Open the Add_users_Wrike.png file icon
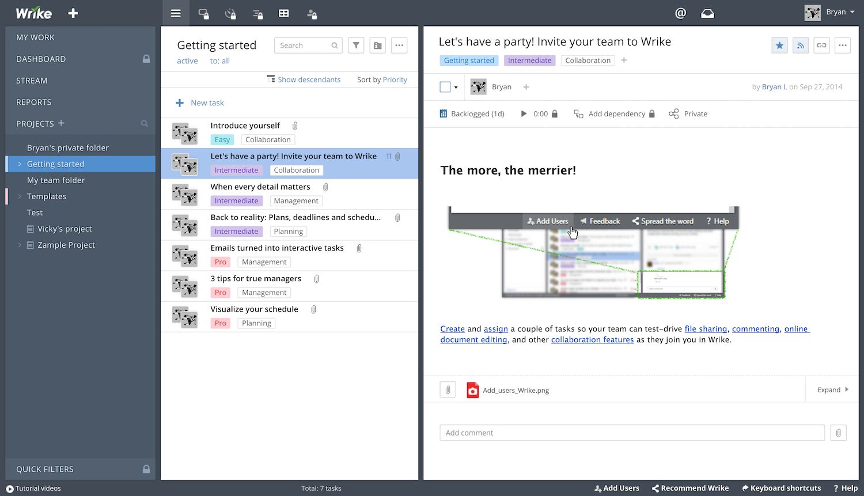864x496 pixels. pos(472,390)
